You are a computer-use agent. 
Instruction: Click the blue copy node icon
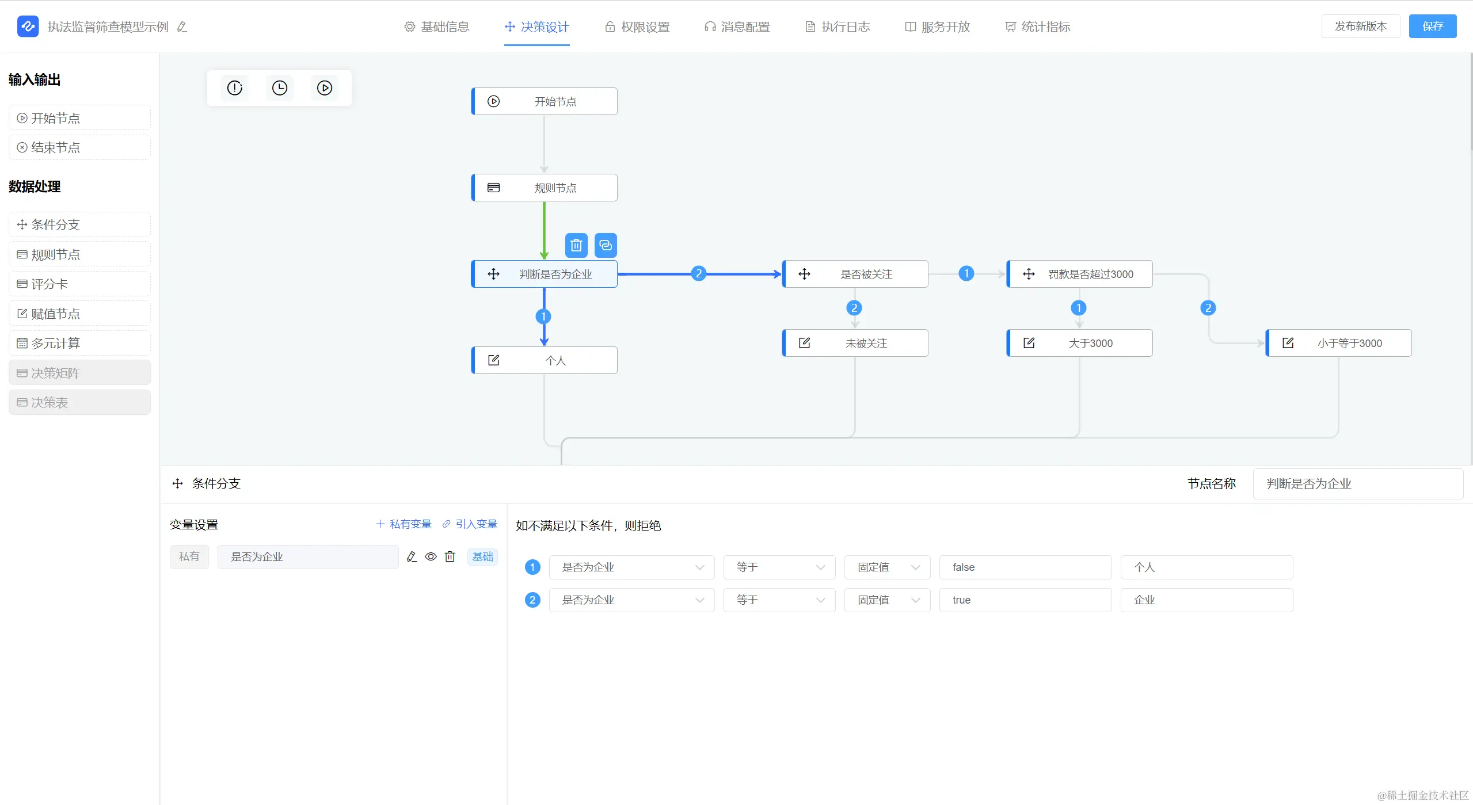[605, 246]
